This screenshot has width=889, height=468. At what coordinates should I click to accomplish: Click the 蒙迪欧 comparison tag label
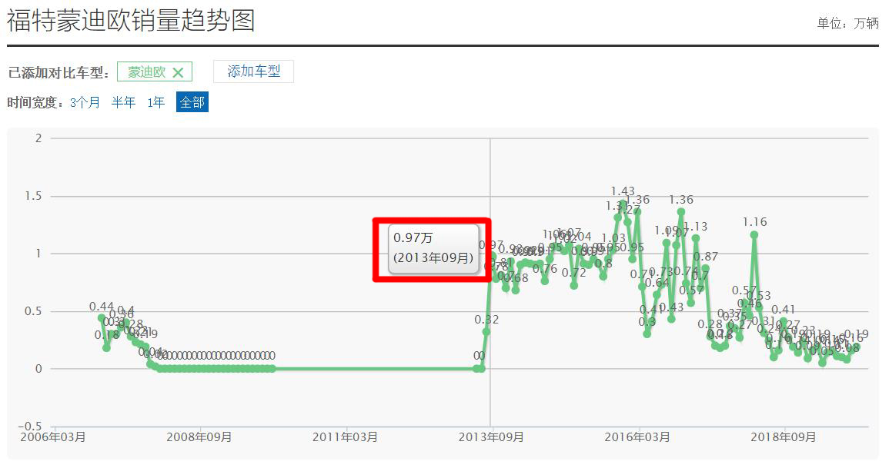146,72
